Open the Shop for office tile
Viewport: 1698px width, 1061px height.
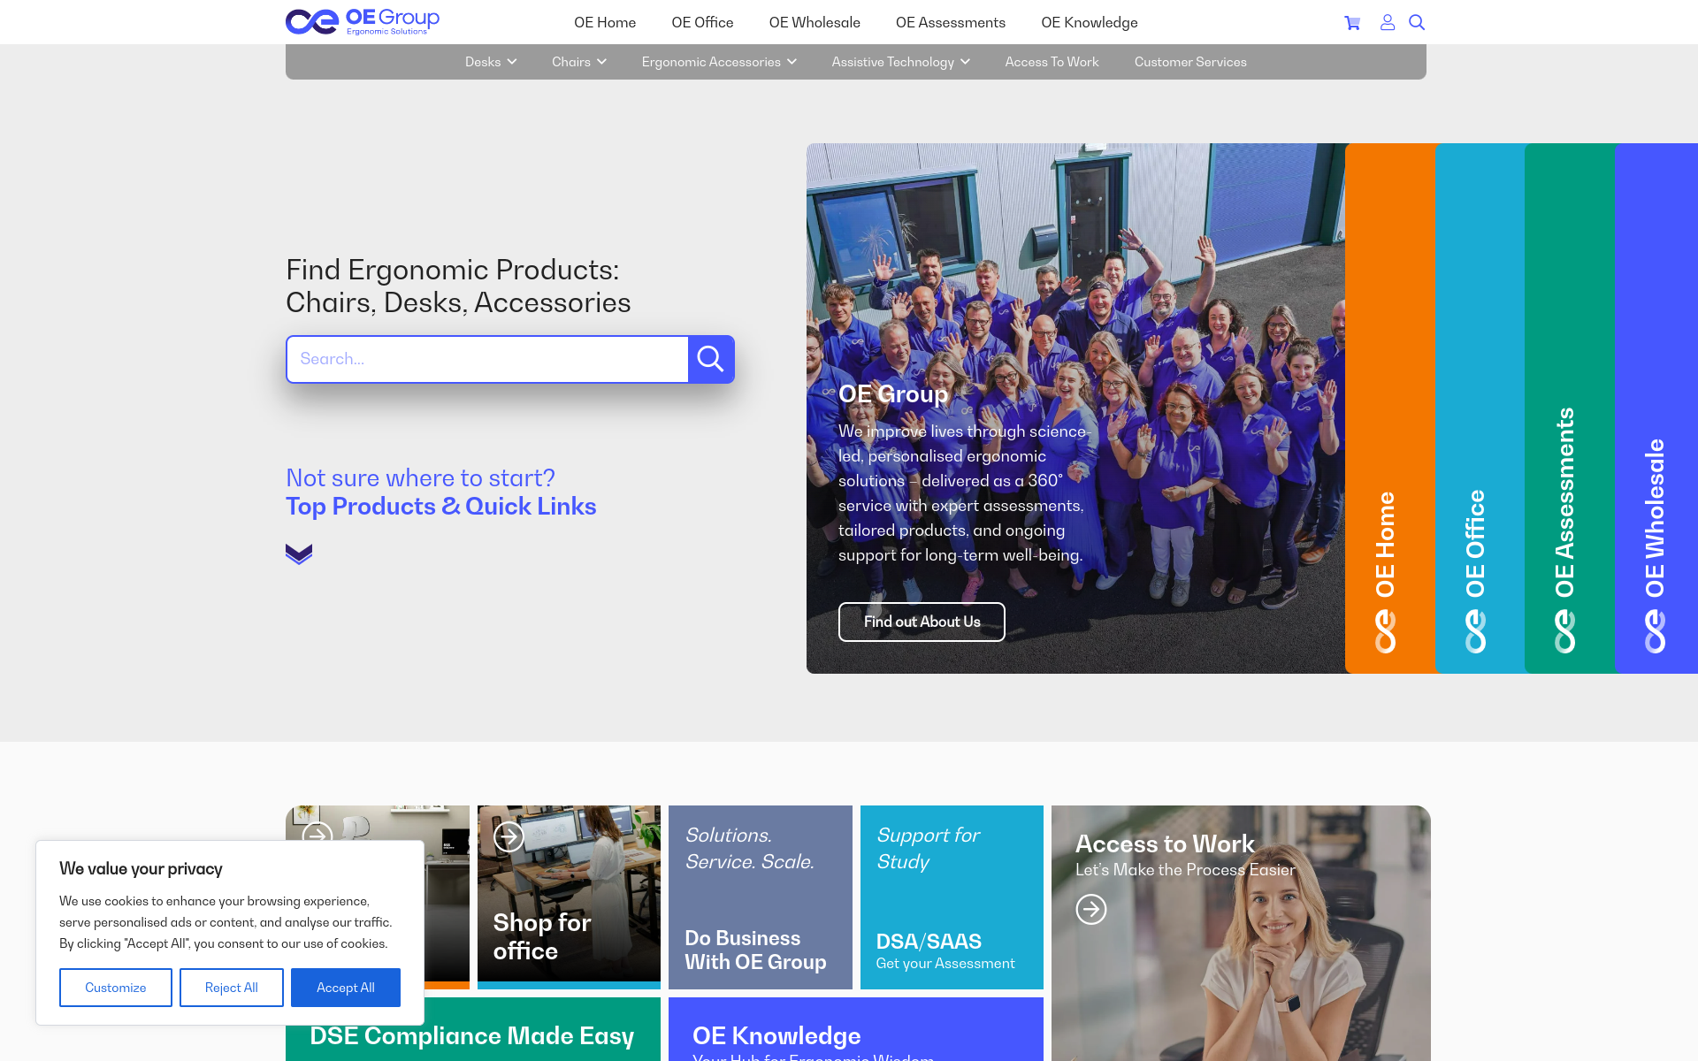pyautogui.click(x=569, y=897)
